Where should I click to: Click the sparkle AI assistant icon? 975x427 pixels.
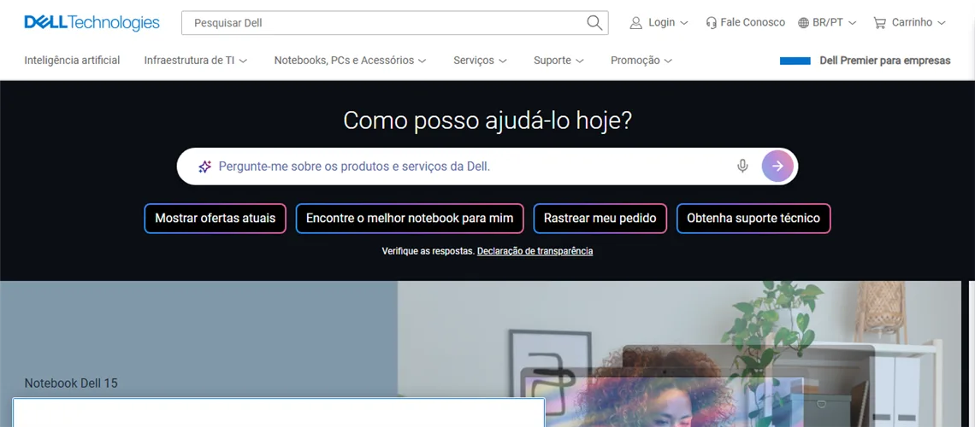pyautogui.click(x=204, y=167)
